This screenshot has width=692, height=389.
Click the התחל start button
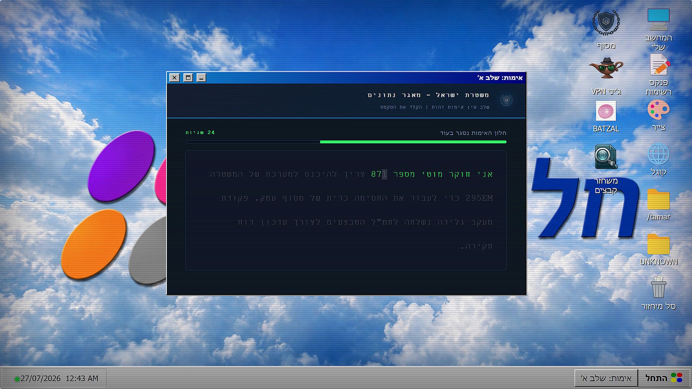point(664,378)
